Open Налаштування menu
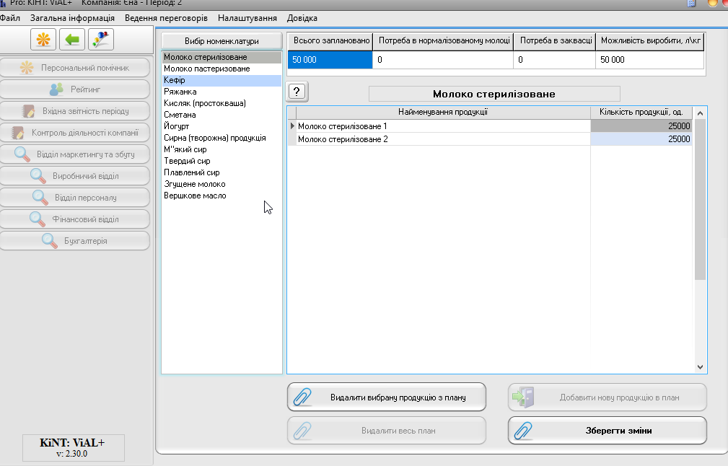728x466 pixels. (x=247, y=18)
